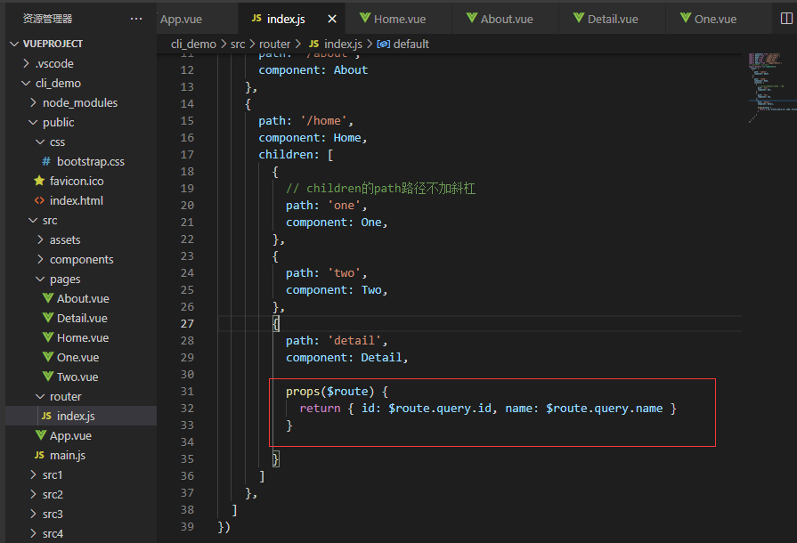Click default in the breadcrumb
This screenshot has height=543, width=797.
(411, 45)
